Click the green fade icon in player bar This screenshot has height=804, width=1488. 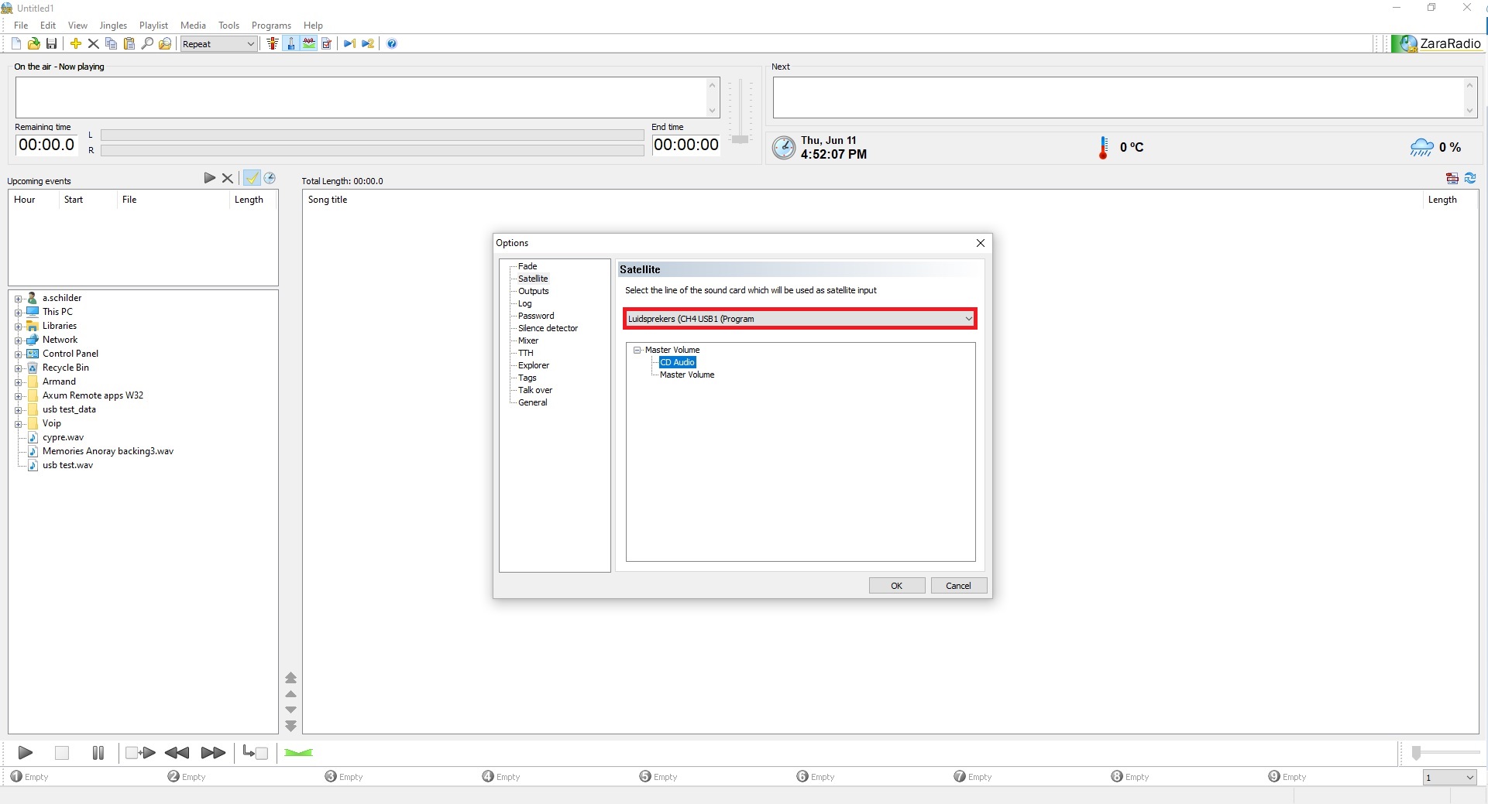[298, 753]
